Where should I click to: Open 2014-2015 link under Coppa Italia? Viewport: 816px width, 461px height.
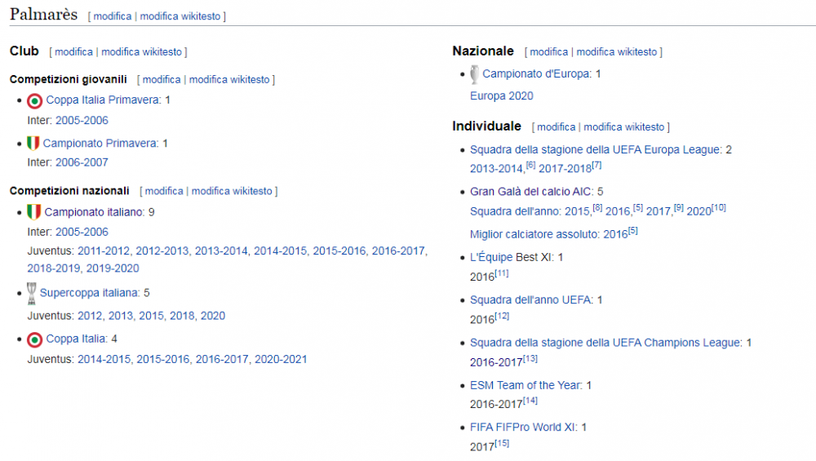point(104,360)
